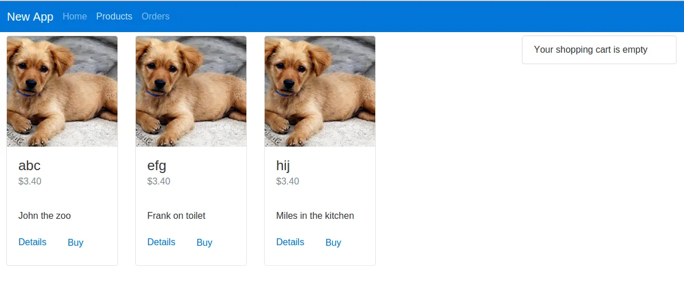Click the John the zoo description

pyautogui.click(x=45, y=216)
